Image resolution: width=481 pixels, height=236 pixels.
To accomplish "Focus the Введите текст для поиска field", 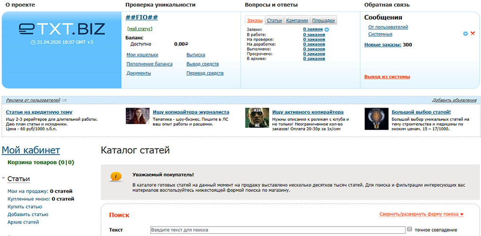I will (x=278, y=230).
